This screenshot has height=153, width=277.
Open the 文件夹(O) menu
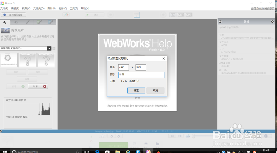39,9
